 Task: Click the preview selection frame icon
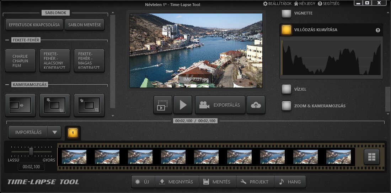(x=163, y=105)
